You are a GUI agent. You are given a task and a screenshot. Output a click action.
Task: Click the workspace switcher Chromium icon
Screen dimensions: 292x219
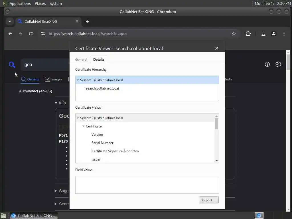(259, 216)
